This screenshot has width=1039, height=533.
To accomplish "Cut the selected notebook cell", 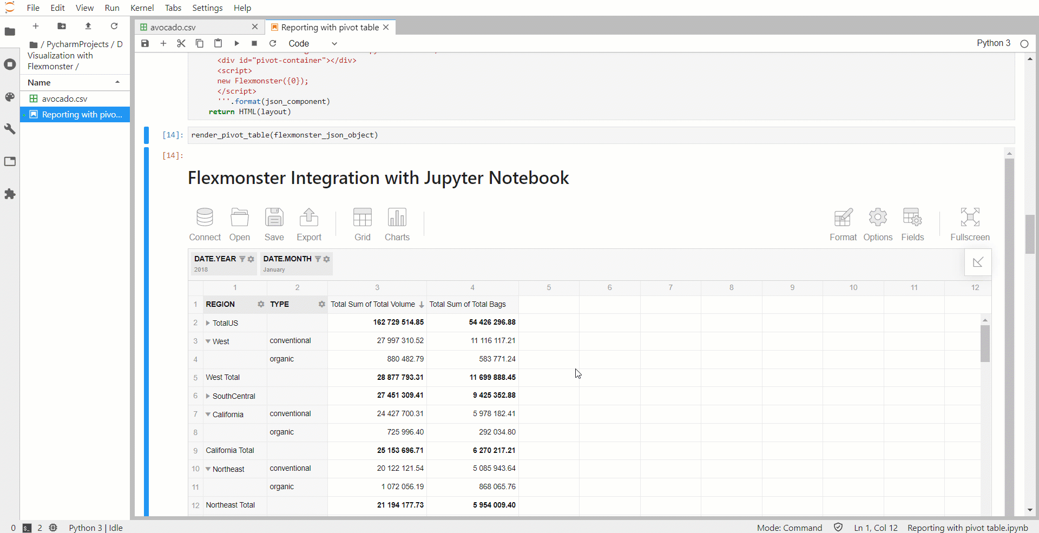I will coord(181,43).
